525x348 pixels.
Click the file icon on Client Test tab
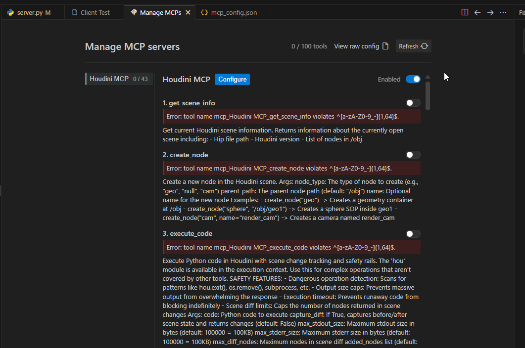75,12
